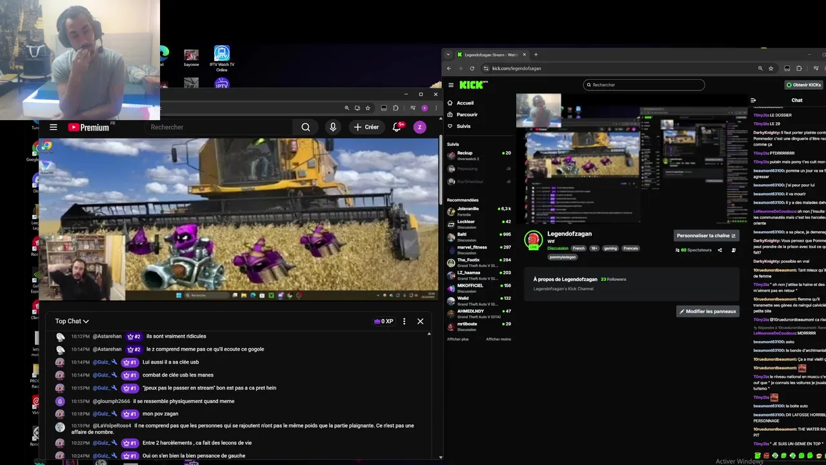Open recommended channel Balti
This screenshot has width=826, height=465.
point(479,237)
